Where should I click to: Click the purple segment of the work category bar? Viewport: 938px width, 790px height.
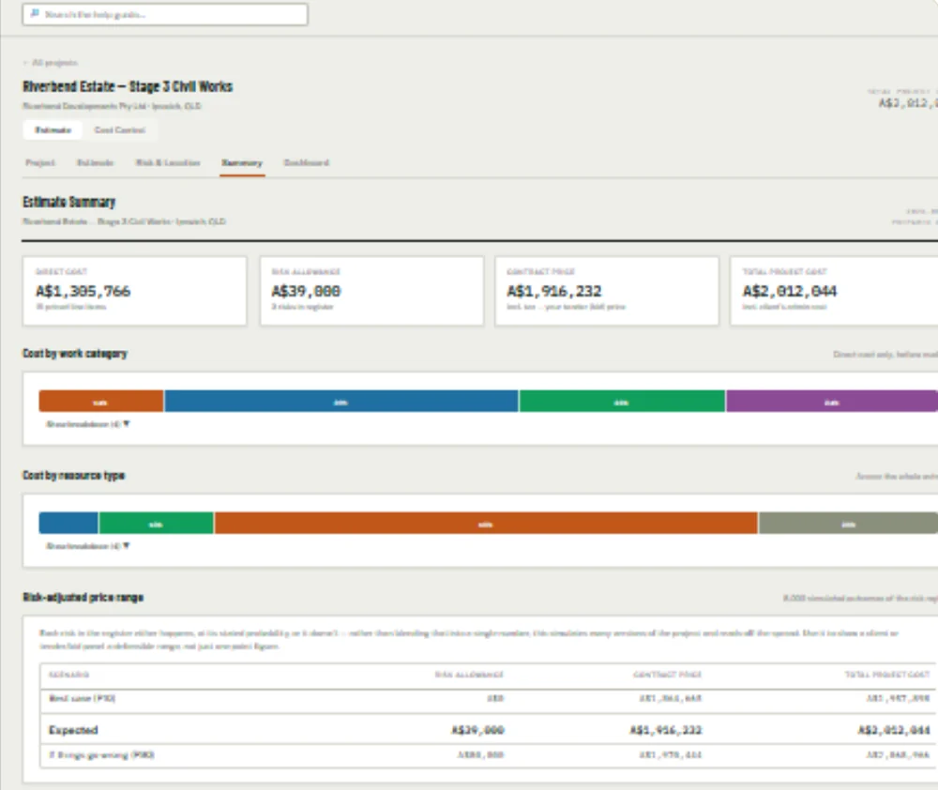pos(831,401)
